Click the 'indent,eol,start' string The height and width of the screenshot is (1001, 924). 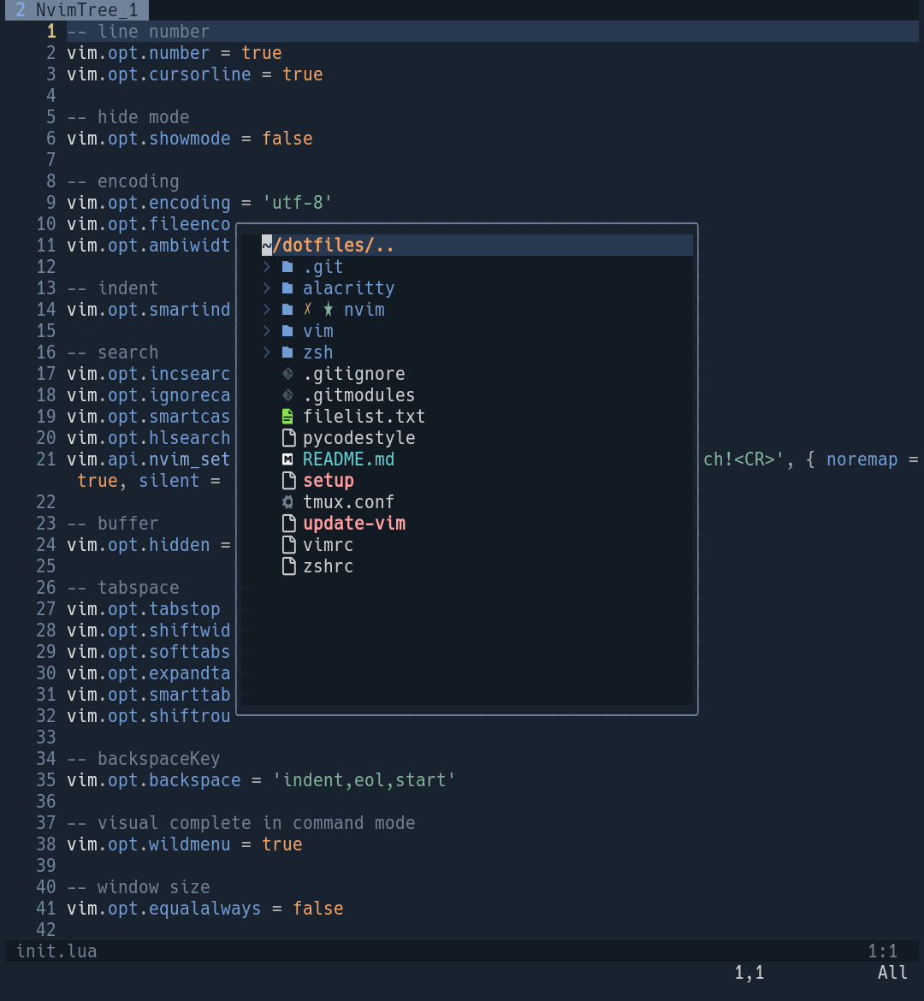coord(364,780)
